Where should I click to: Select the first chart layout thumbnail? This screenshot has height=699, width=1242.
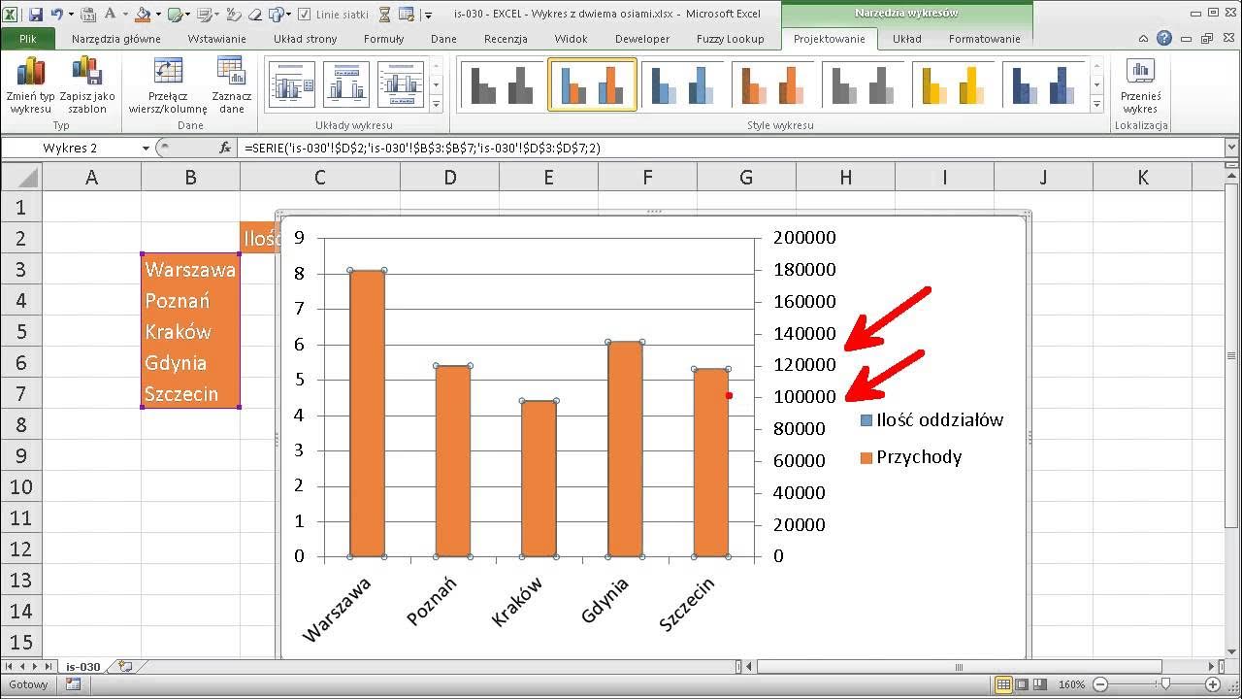[292, 84]
